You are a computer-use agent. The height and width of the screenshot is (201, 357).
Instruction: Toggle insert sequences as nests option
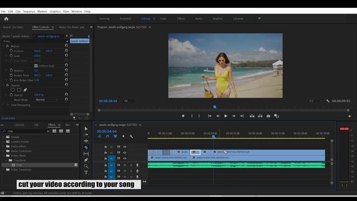[99, 136]
